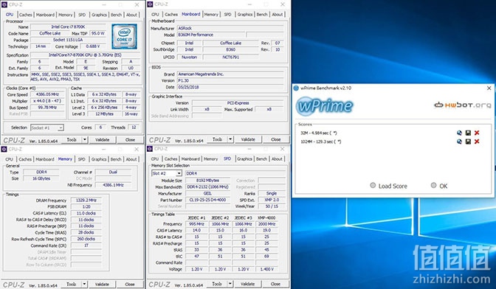Click Validate in the Mainboard window
This screenshot has width=496, height=289.
248,139
